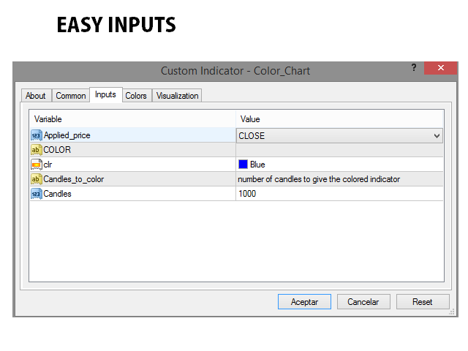Click the Applied_price integer type icon

tap(36, 135)
